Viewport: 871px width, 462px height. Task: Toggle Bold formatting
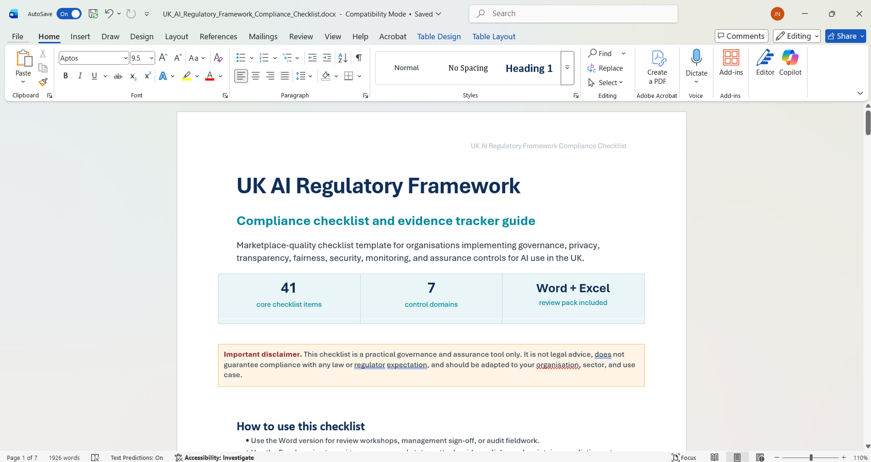click(66, 76)
